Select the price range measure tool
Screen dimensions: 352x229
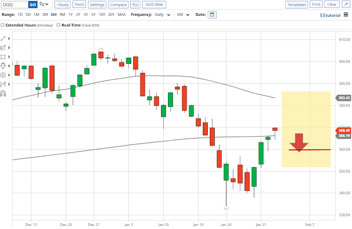click(x=4, y=84)
